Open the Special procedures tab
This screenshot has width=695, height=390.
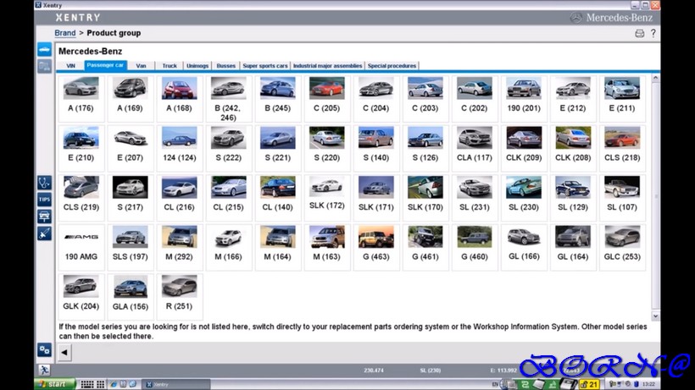pos(392,65)
